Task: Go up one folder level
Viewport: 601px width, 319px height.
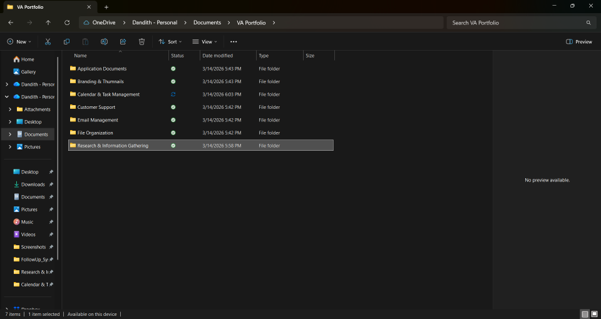Action: [48, 23]
